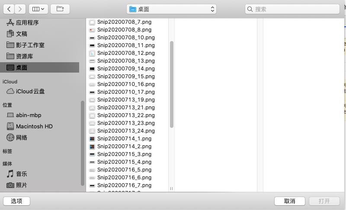Open the 影子工作室 folder in sidebar
346x210 pixels.
pyautogui.click(x=40, y=45)
